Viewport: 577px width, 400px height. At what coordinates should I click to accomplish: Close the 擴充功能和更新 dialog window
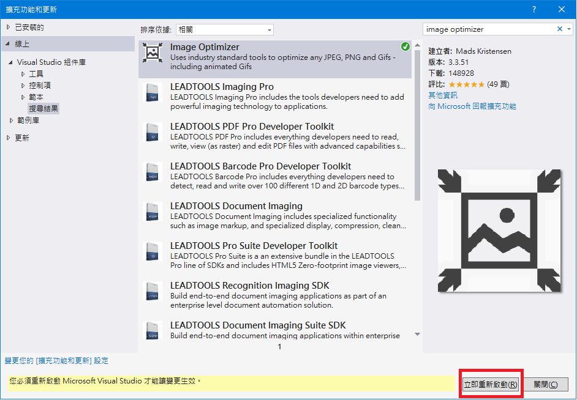click(562, 9)
